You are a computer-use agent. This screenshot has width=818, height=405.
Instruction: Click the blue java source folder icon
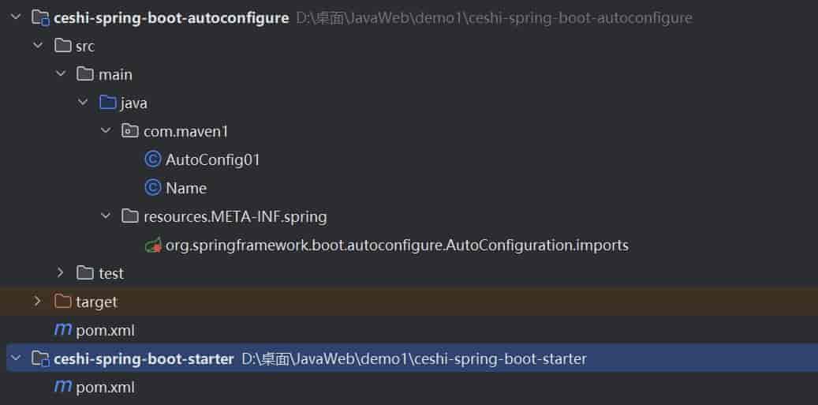click(x=108, y=103)
